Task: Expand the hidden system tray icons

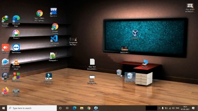Action: coord(159,108)
